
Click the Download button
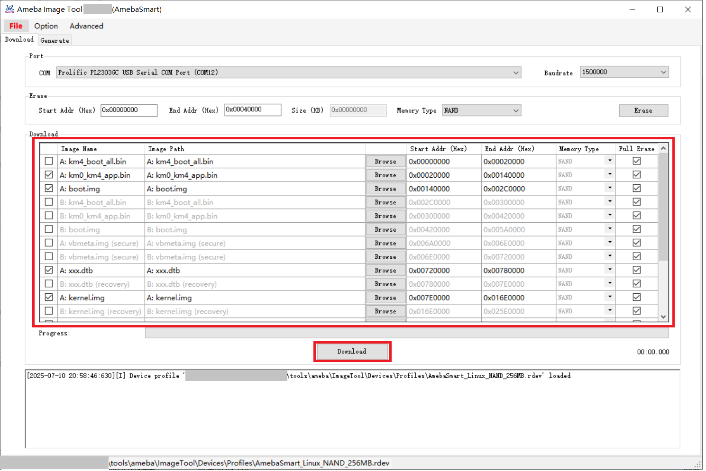352,352
